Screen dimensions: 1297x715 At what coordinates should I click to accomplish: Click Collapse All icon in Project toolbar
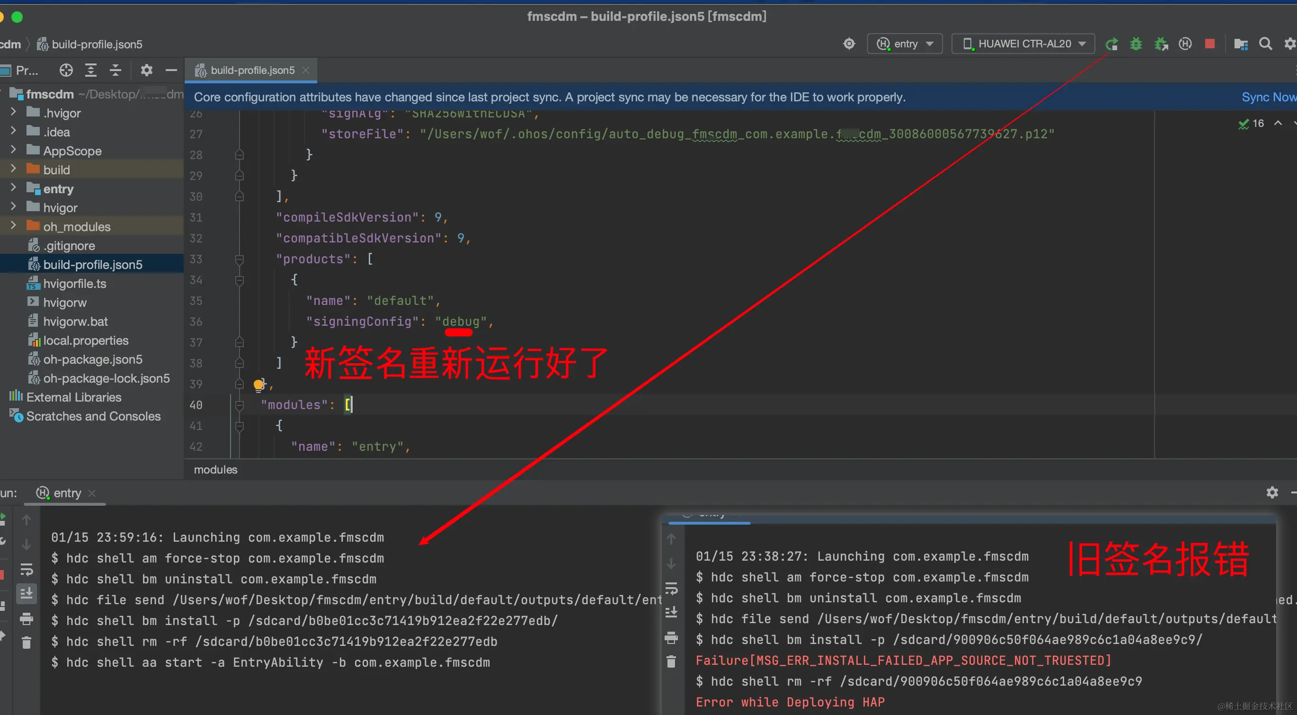(115, 71)
